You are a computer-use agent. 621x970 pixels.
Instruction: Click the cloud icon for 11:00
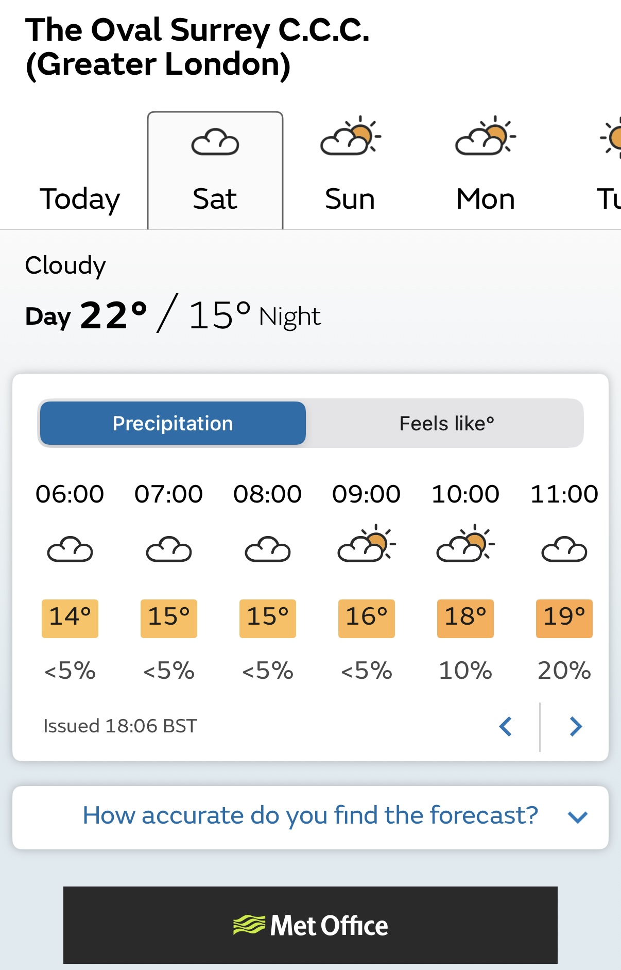pos(564,549)
